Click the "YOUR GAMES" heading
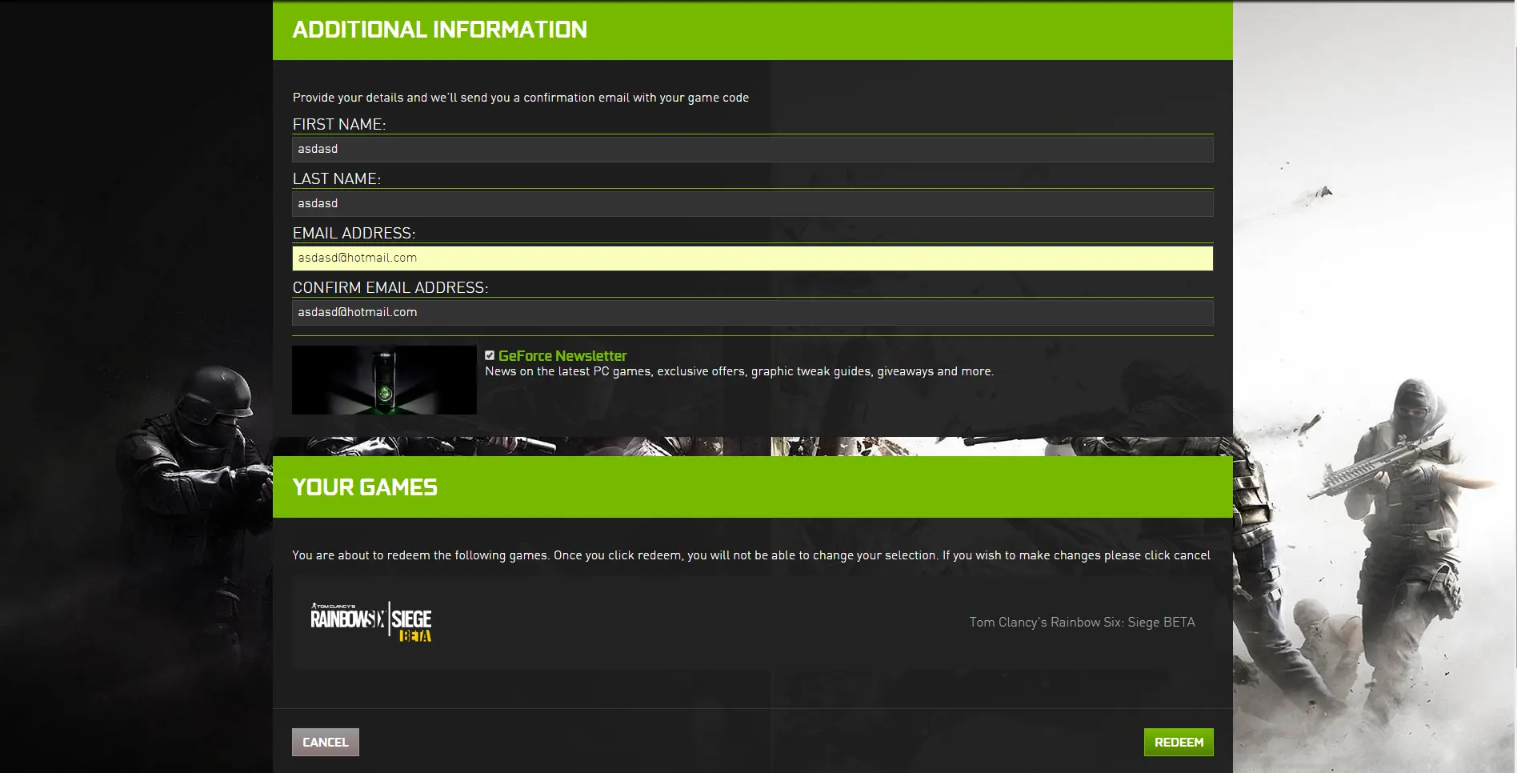The height and width of the screenshot is (773, 1517). (365, 487)
